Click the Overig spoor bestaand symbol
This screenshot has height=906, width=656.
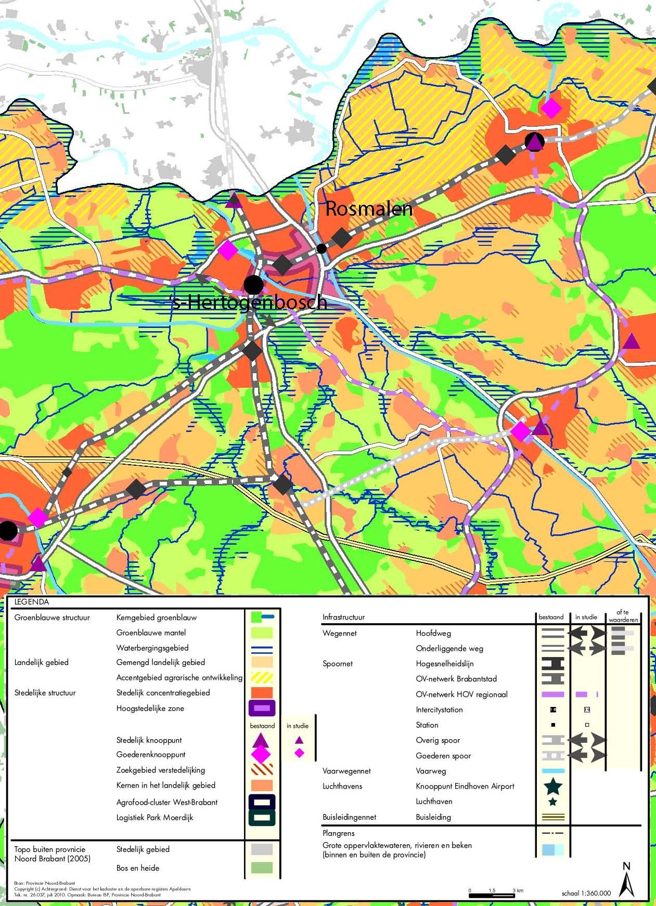(553, 740)
